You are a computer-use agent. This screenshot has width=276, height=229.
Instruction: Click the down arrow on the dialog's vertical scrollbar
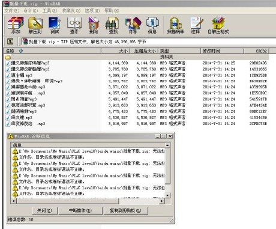[x=167, y=195]
